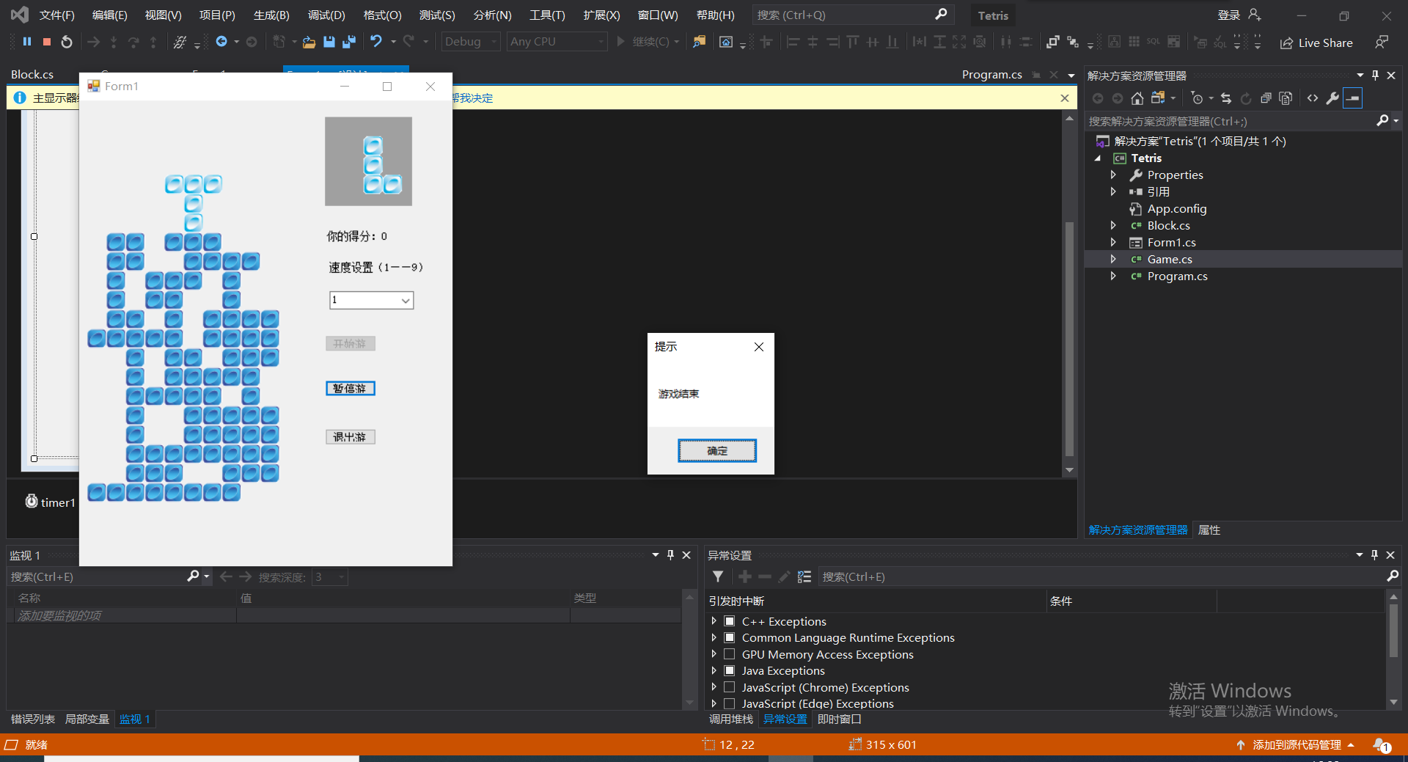Click the Open File toolbar icon
Image resolution: width=1408 pixels, height=762 pixels.
pos(309,42)
